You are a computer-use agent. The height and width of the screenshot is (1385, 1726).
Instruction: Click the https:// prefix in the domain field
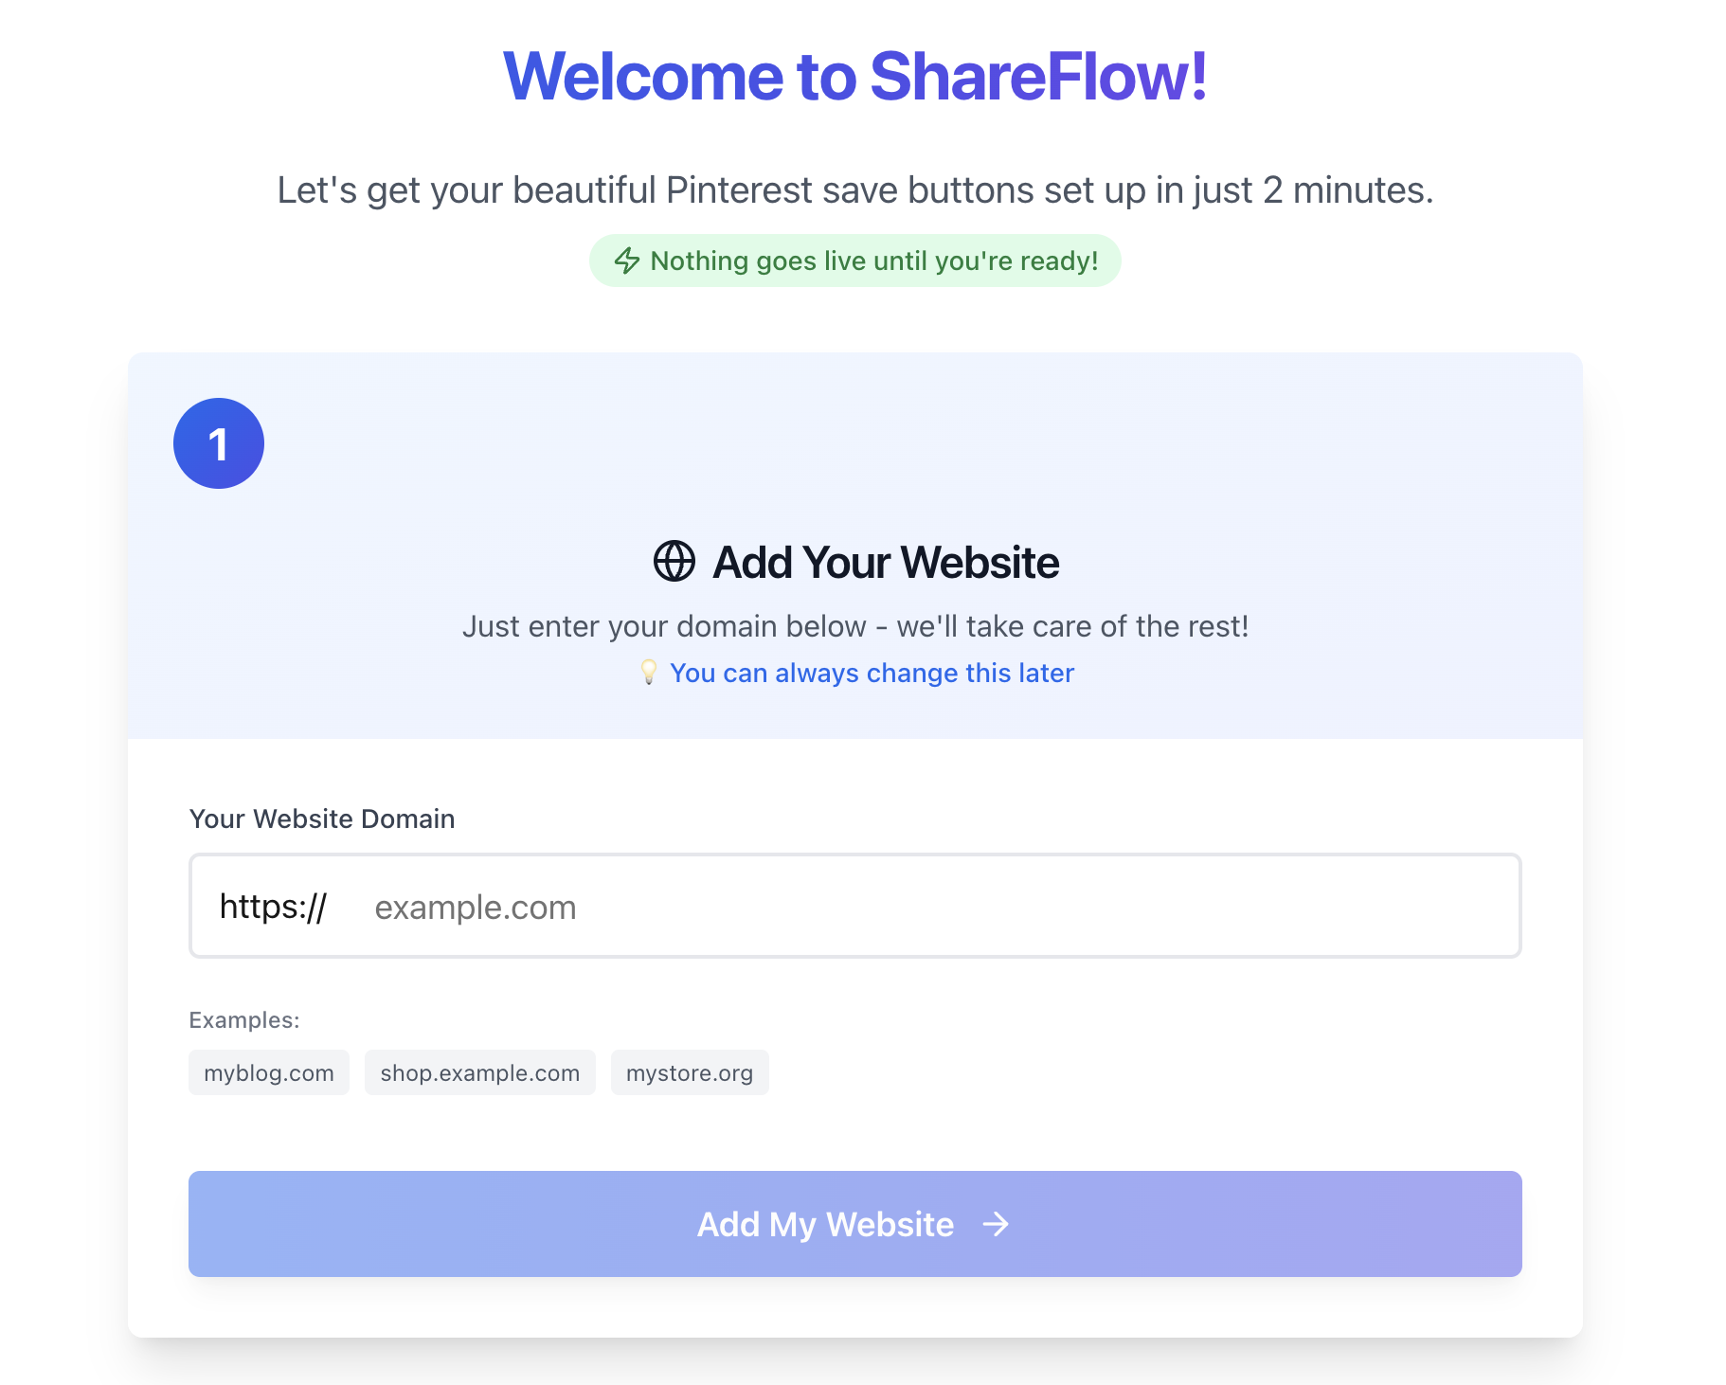274,907
